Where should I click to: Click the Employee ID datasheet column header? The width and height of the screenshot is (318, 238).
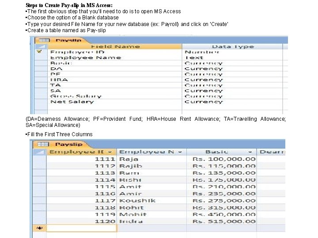[82, 152]
